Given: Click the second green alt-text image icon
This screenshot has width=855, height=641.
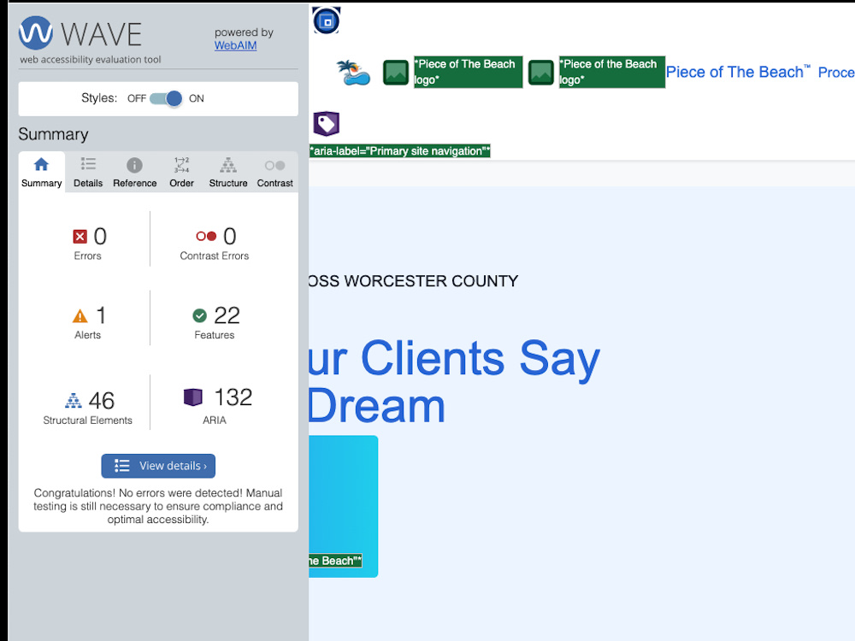Looking at the screenshot, I should (x=541, y=73).
